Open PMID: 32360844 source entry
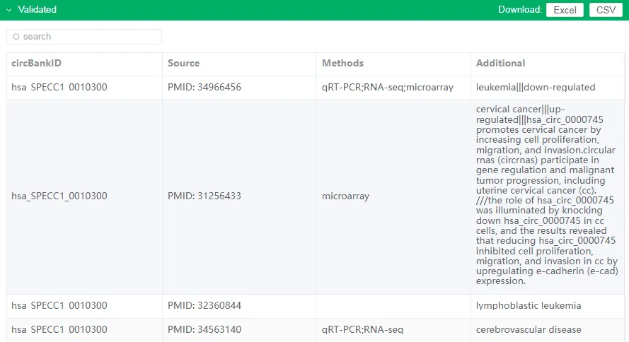Viewport: 629px width, 342px height. coord(204,305)
